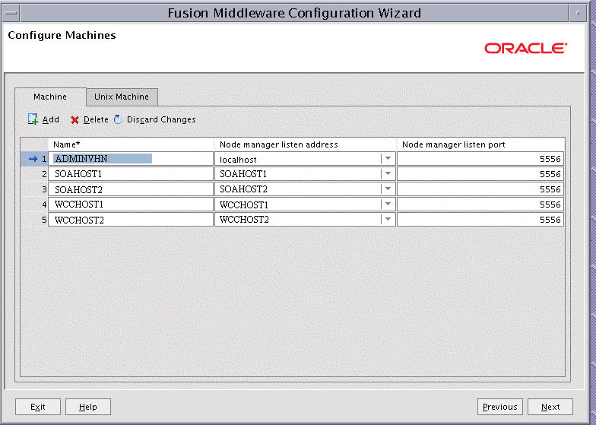
Task: Click the port 5556 field for ADMINVHN
Action: [480, 158]
